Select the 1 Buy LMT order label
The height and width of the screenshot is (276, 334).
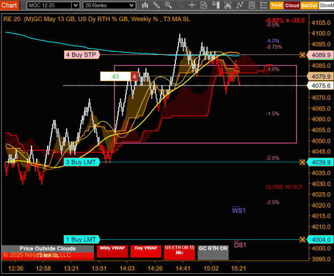pyautogui.click(x=82, y=240)
